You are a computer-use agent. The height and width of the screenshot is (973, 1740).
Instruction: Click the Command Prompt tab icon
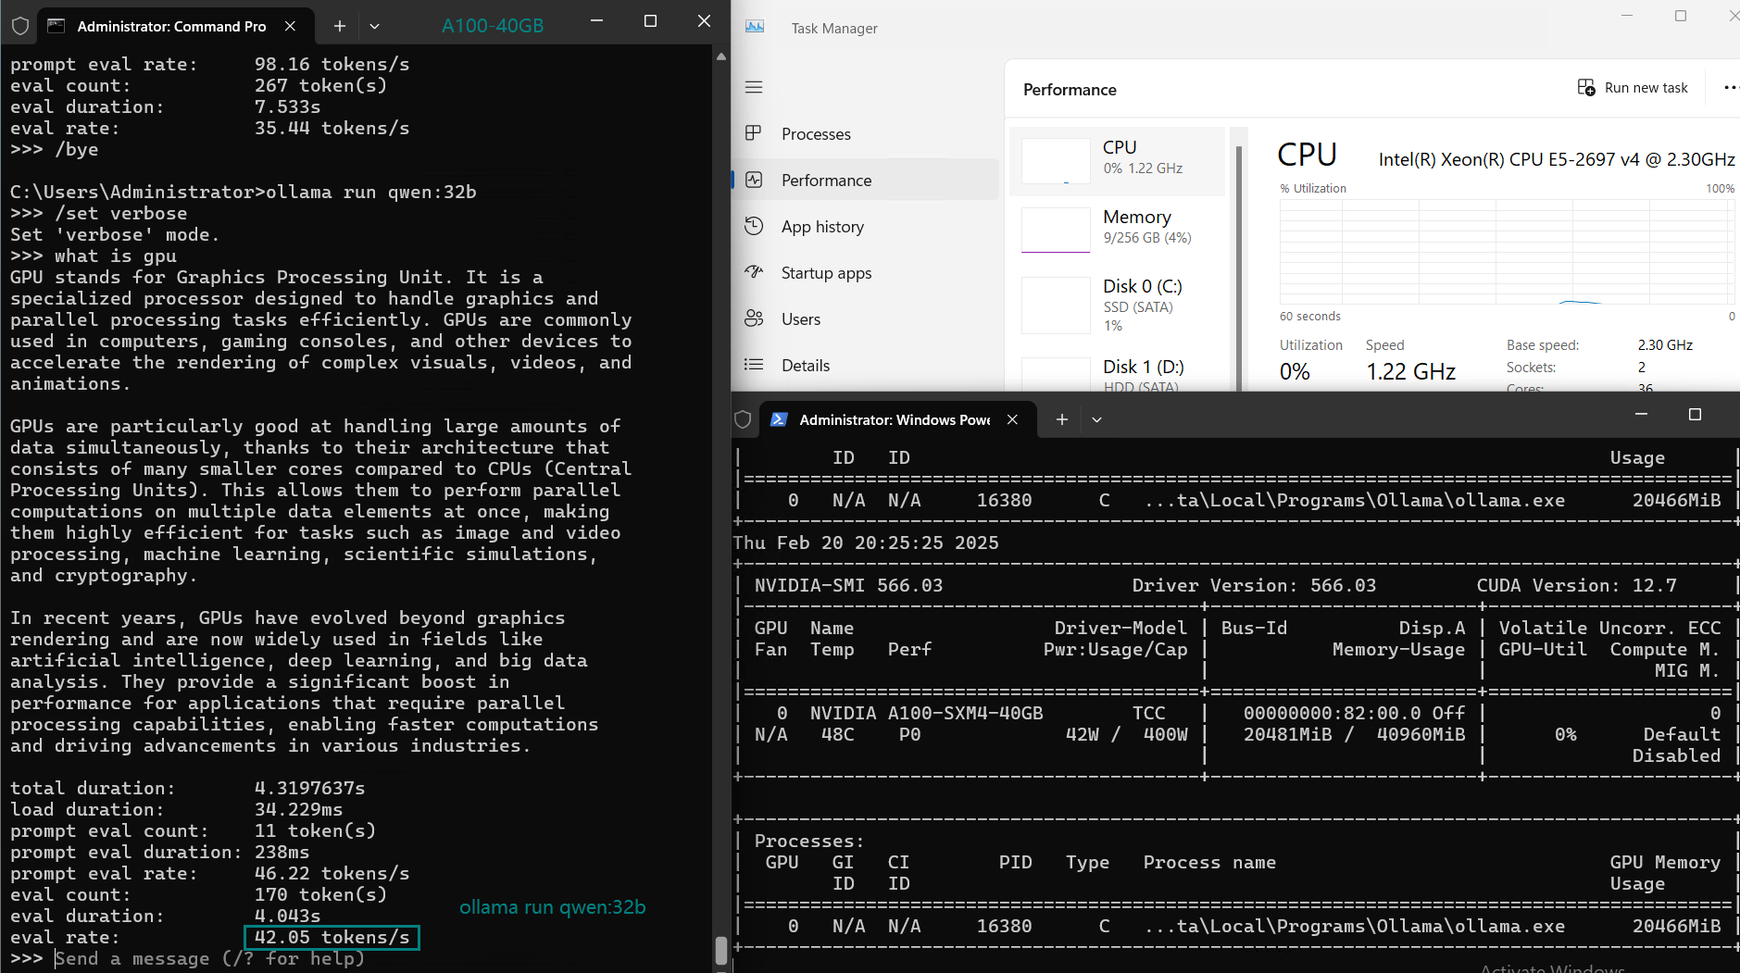pyautogui.click(x=56, y=26)
